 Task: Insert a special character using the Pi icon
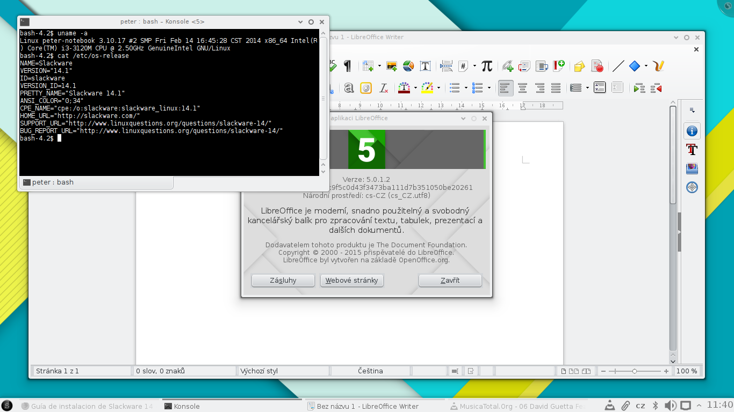coord(487,66)
